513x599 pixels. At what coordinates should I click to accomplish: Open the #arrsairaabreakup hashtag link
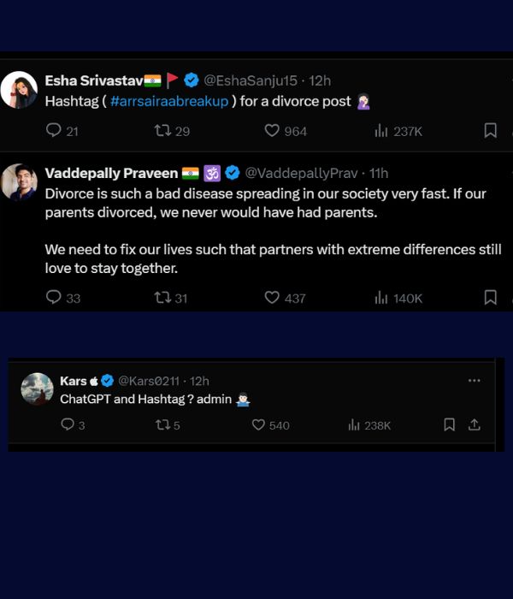pos(169,101)
